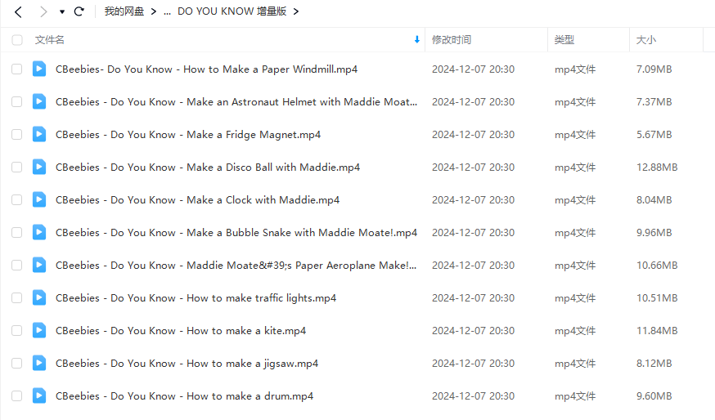Check the Make a Clock file checkbox
This screenshot has width=715, height=420.
[x=17, y=200]
